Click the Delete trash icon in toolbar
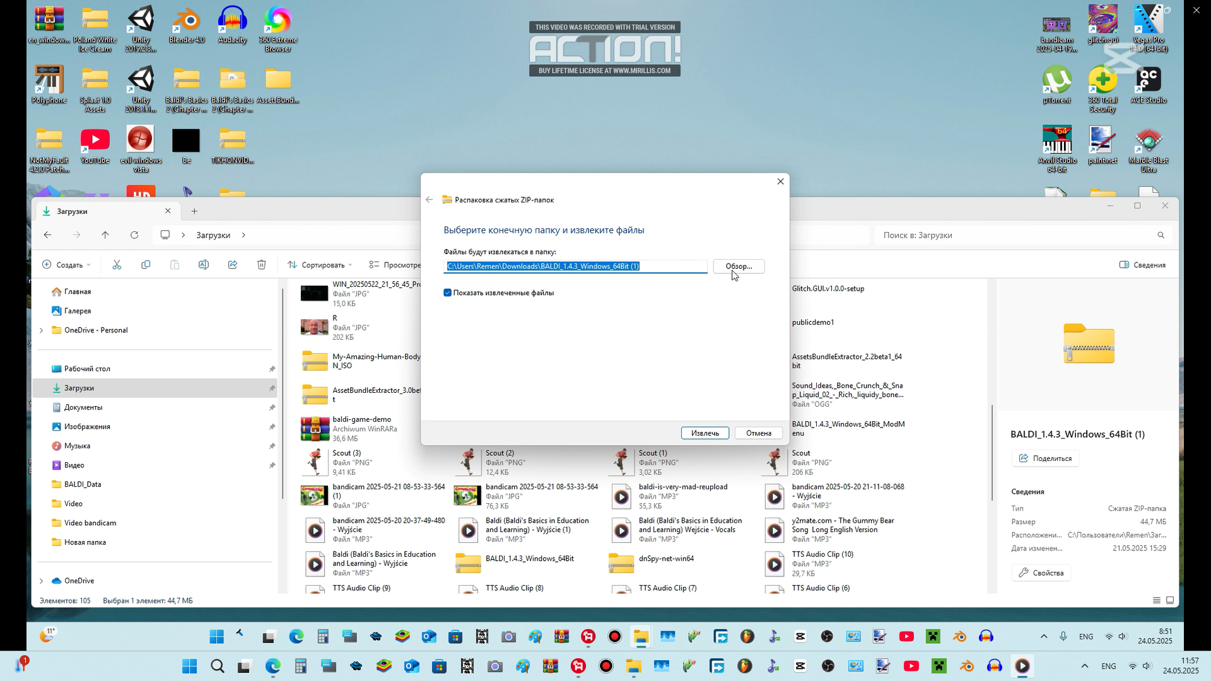The height and width of the screenshot is (681, 1211). coord(262,265)
